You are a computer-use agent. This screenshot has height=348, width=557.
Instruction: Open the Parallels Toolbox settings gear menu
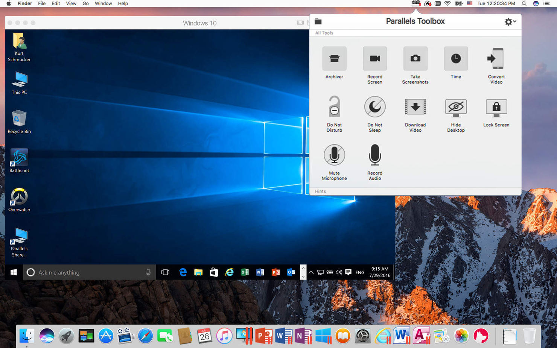tap(508, 21)
